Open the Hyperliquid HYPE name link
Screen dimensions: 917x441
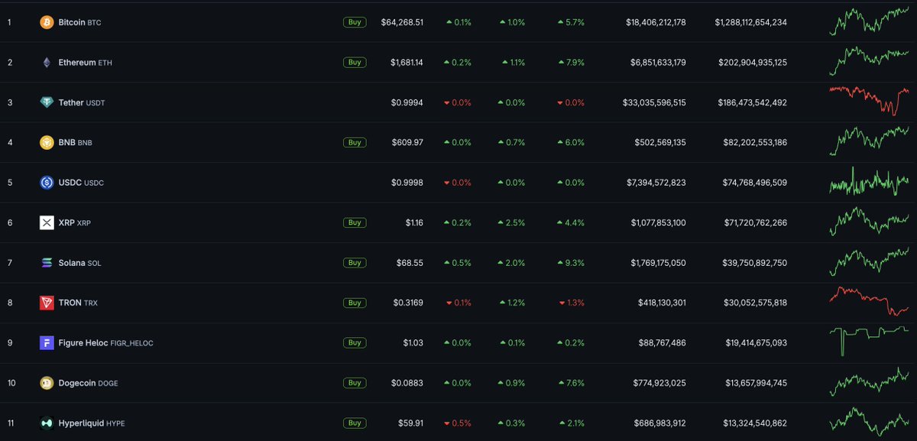point(91,423)
